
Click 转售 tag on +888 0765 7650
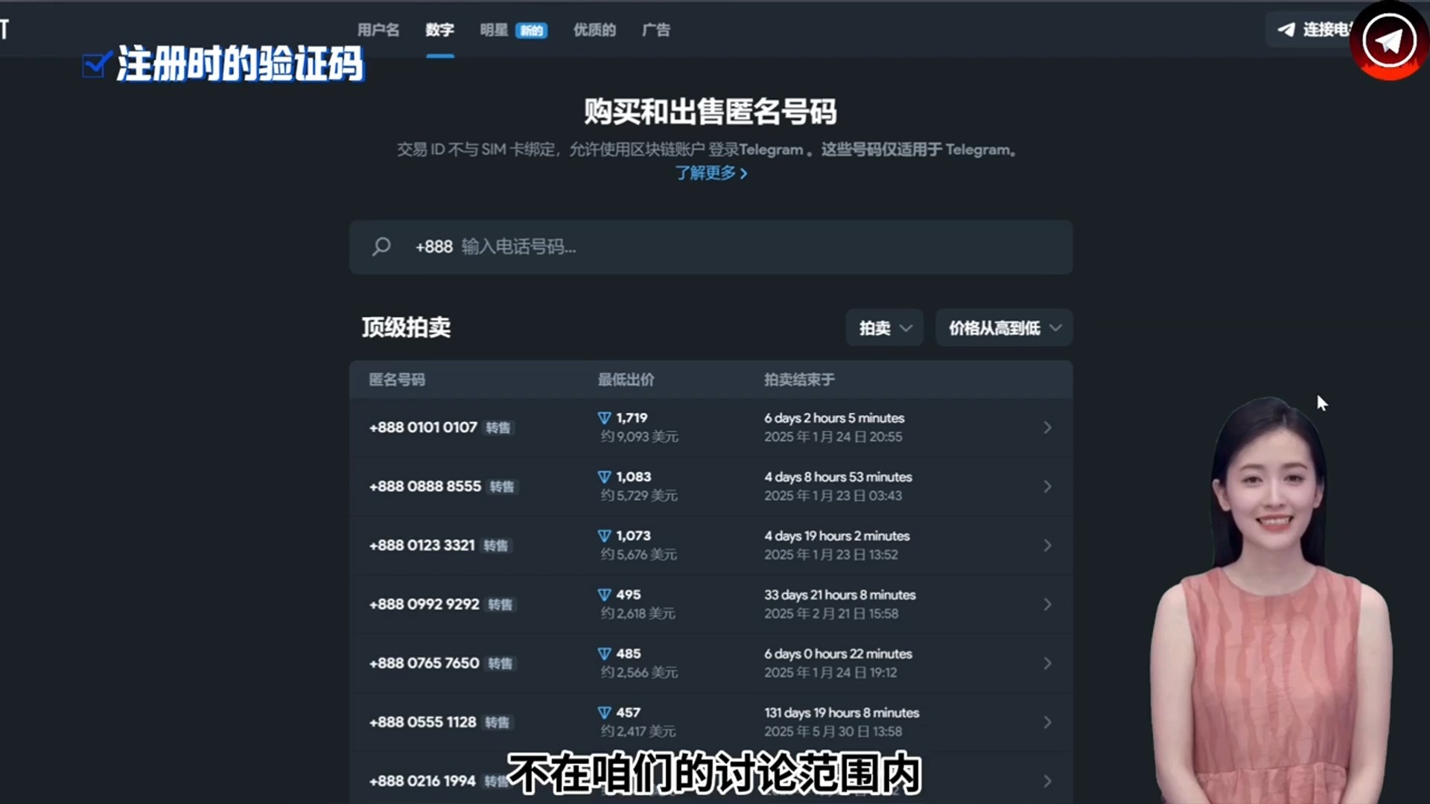click(x=500, y=663)
